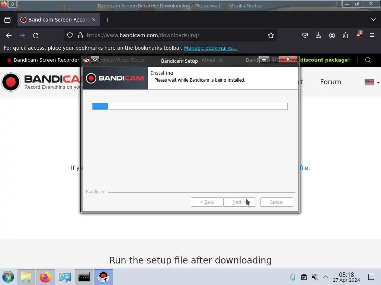Viewport: 381px width, 285px height.
Task: Open Firefox account icon
Action: [332, 35]
